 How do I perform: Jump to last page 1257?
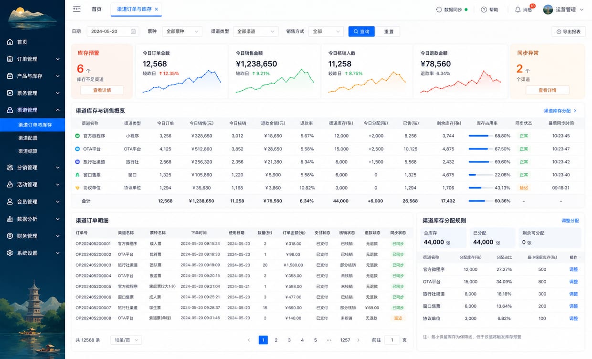[x=345, y=340]
